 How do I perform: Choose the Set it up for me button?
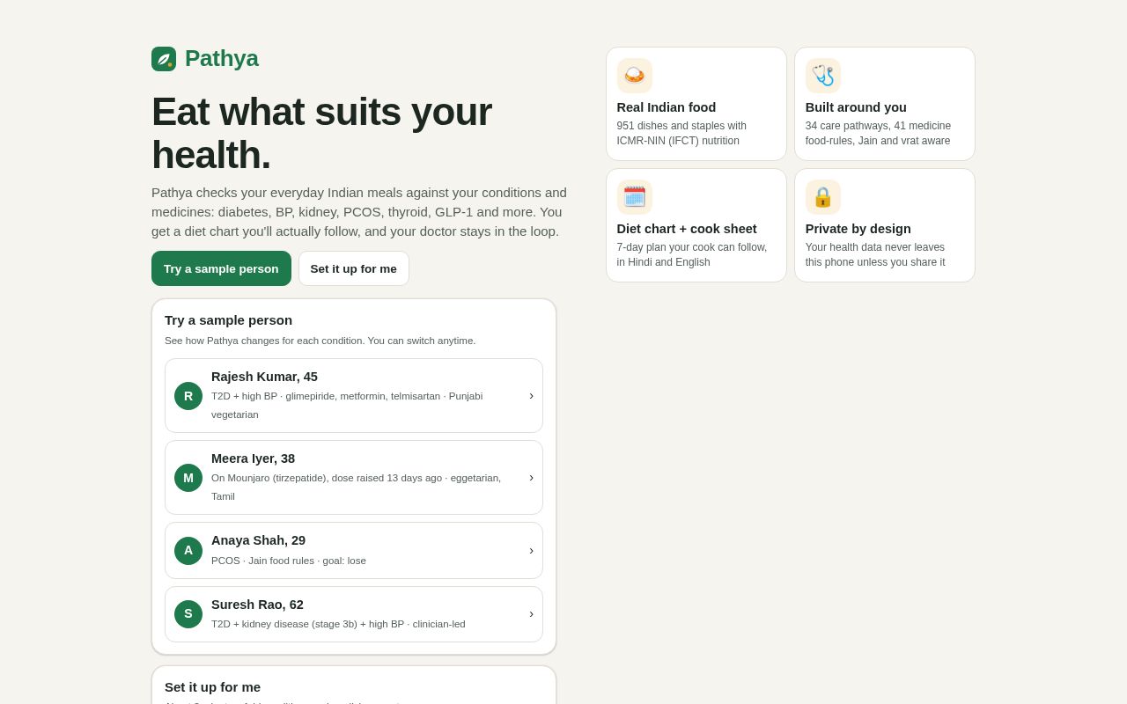354,268
